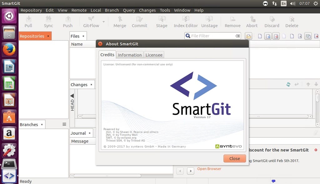The image size is (320, 184).
Task: Click the refresh icon in Changes panel
Action: (x=288, y=84)
